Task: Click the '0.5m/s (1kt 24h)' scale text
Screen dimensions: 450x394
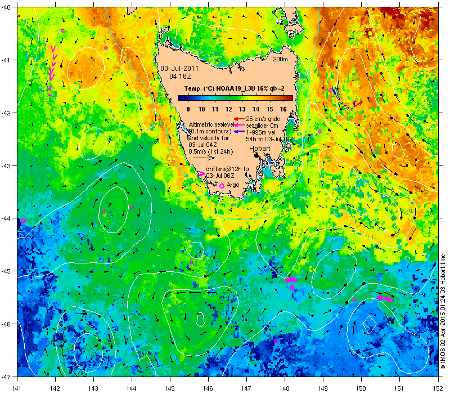Action: pos(211,151)
